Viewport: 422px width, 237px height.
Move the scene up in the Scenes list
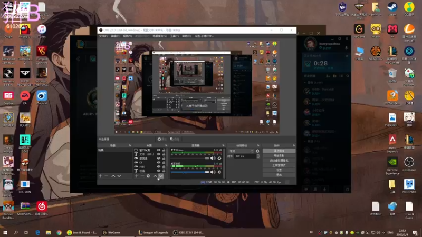pyautogui.click(x=113, y=176)
